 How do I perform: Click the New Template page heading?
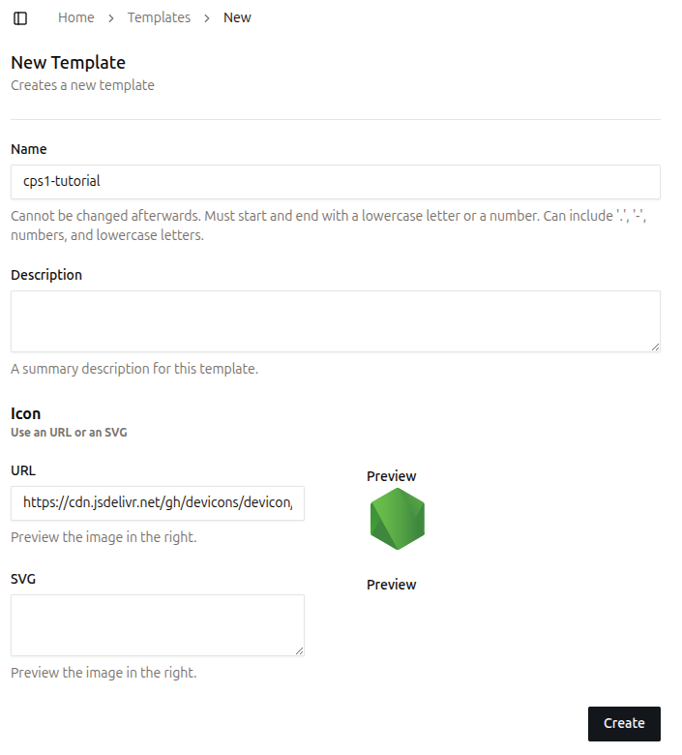pos(68,63)
